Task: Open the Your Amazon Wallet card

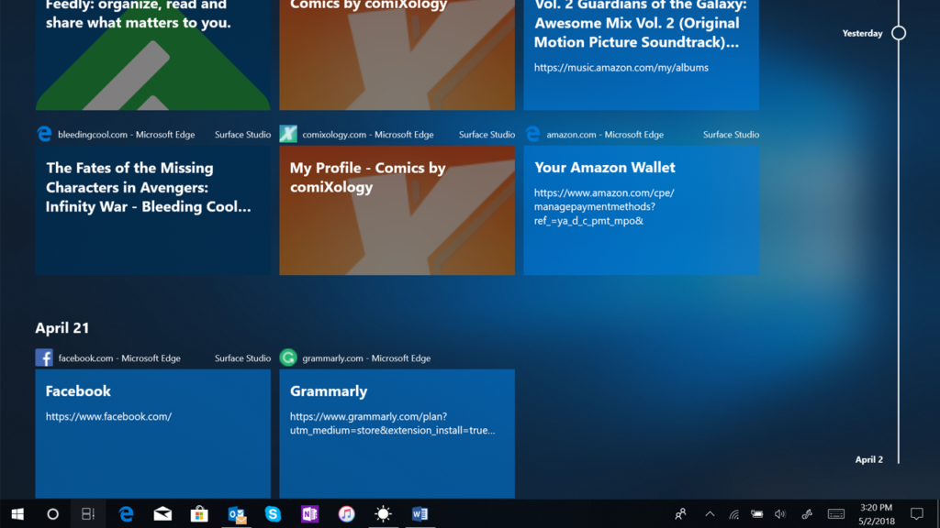Action: (642, 211)
